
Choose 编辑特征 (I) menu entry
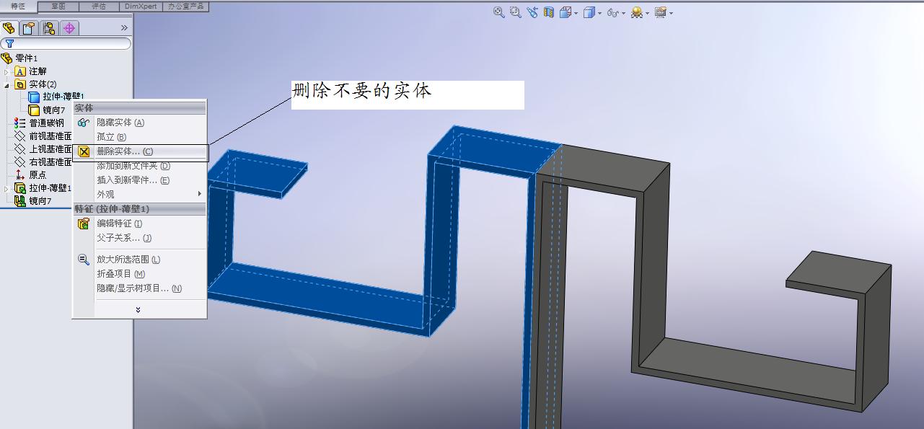pos(139,224)
